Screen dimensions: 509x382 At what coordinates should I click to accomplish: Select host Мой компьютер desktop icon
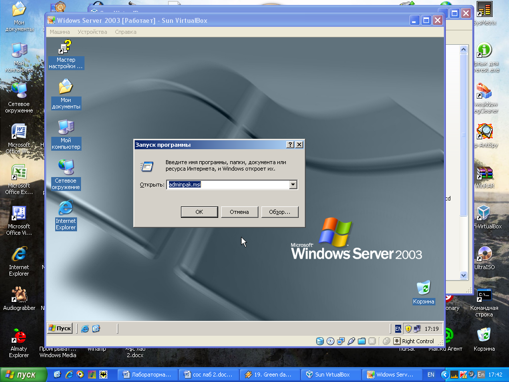(19, 57)
